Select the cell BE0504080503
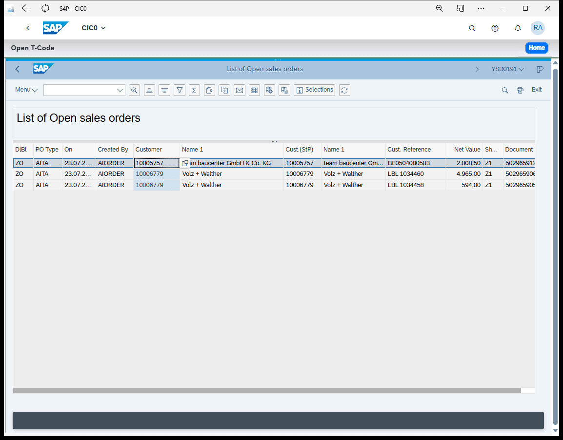563x440 pixels. 415,163
